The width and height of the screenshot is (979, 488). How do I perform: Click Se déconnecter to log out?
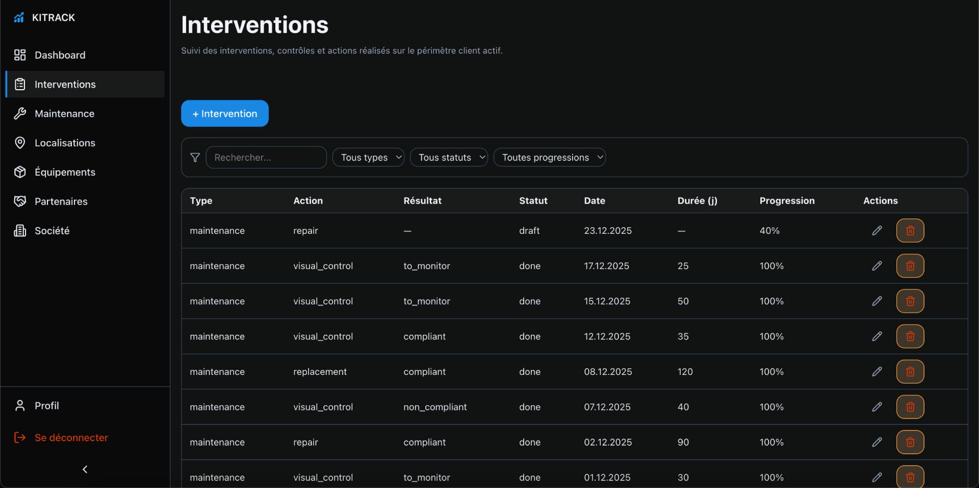(x=71, y=438)
